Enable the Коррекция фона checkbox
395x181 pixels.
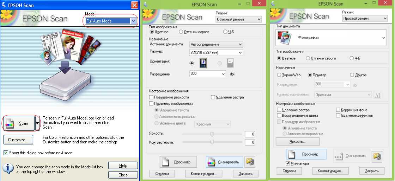point(338,110)
